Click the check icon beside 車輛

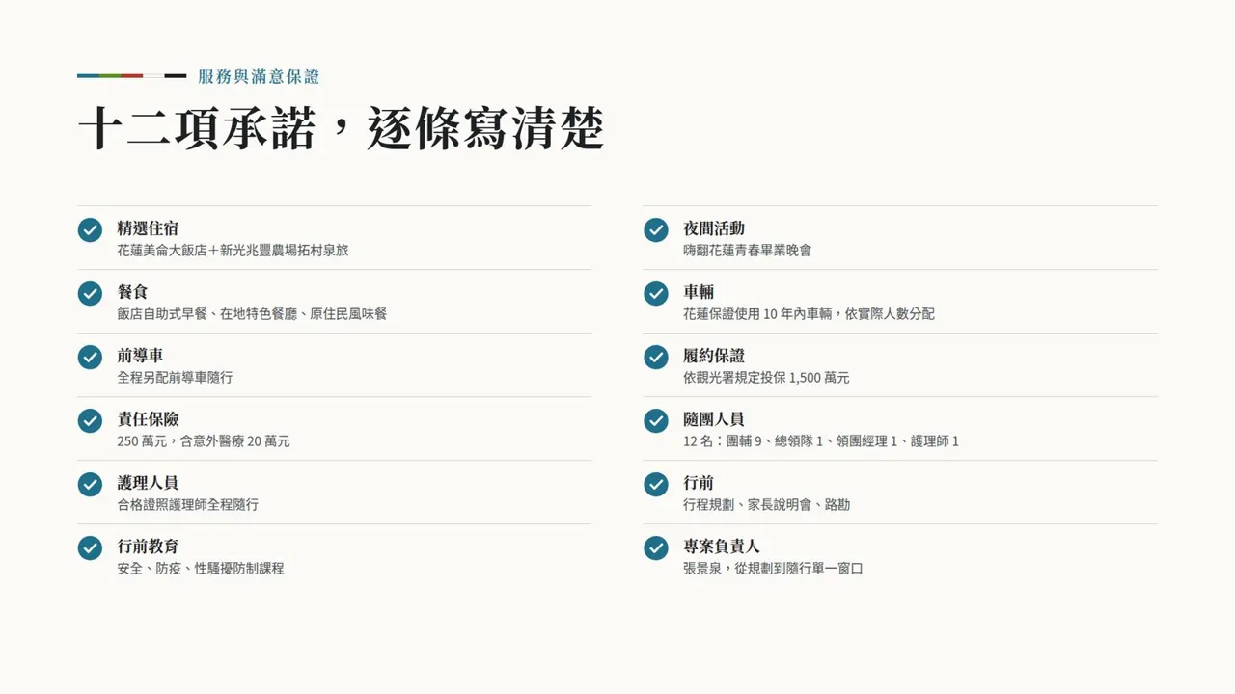(656, 293)
